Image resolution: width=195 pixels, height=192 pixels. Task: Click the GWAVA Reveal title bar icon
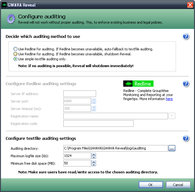[x=4, y=5]
